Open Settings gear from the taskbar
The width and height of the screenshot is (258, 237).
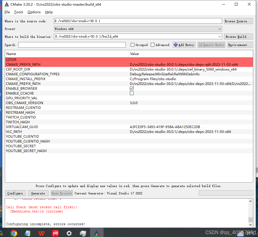point(69,233)
